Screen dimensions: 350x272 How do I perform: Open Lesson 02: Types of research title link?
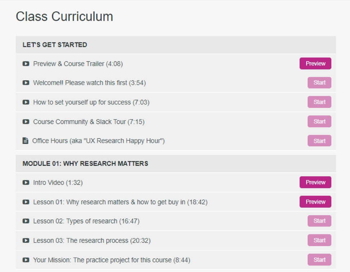[x=86, y=221]
